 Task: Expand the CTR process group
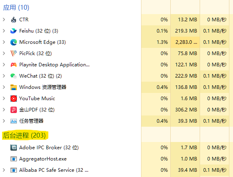click(x=4, y=19)
